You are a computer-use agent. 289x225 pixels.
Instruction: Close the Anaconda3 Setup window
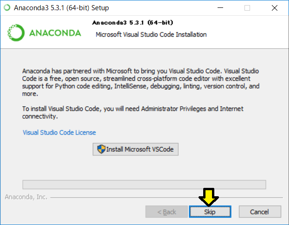[x=275, y=8]
